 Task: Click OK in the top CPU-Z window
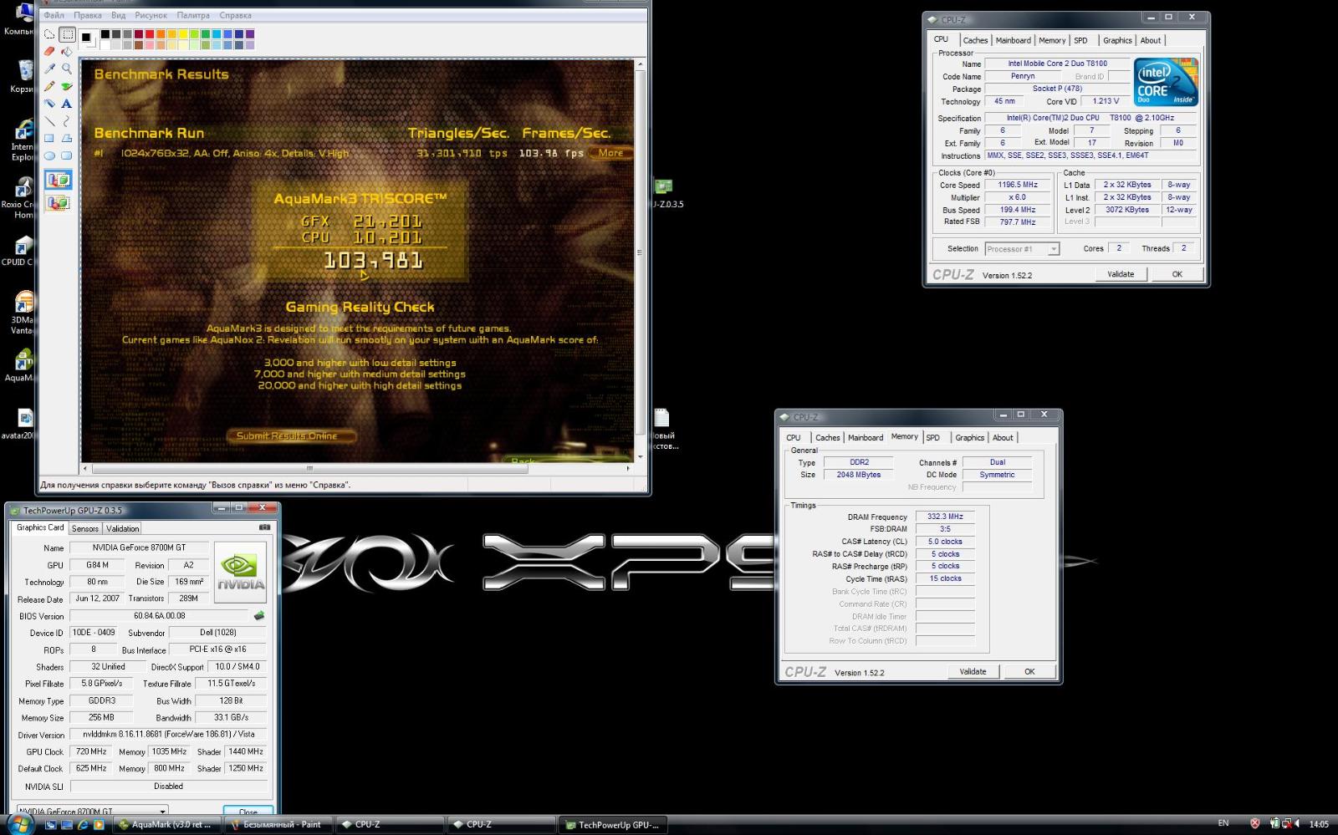click(1177, 274)
